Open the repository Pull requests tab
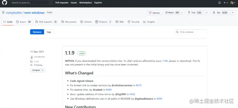 [x=46, y=22]
